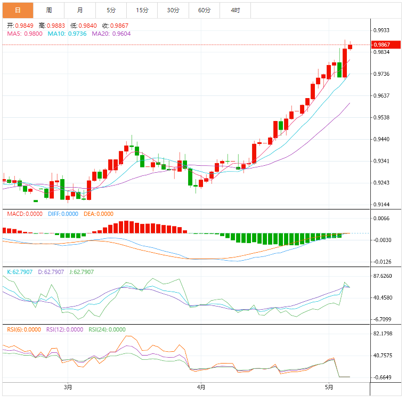406x403 pixels.
Task: Click the 0.9538 price axis label
Action: click(381, 117)
